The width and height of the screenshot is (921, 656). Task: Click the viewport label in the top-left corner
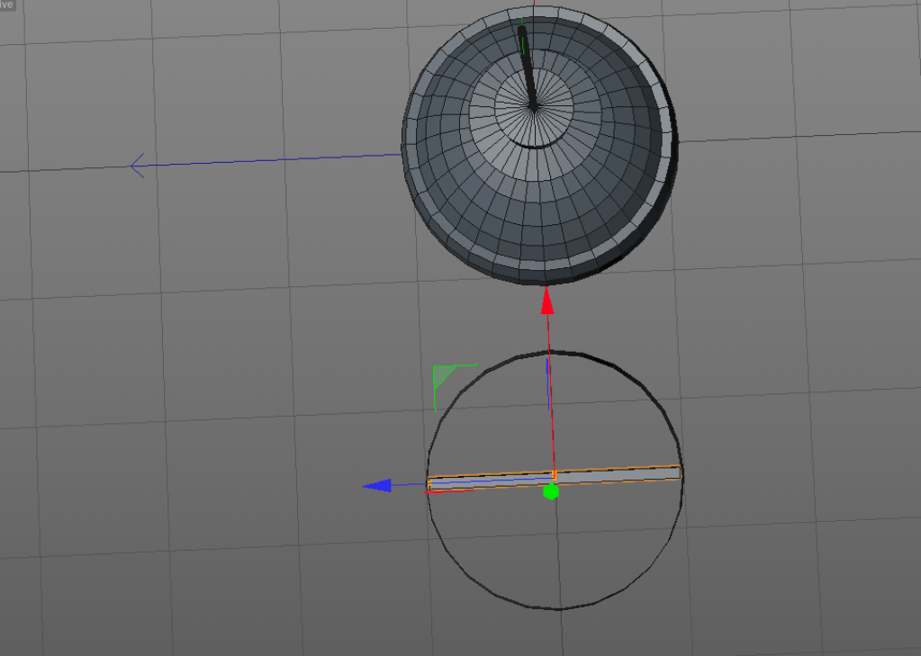tap(7, 4)
